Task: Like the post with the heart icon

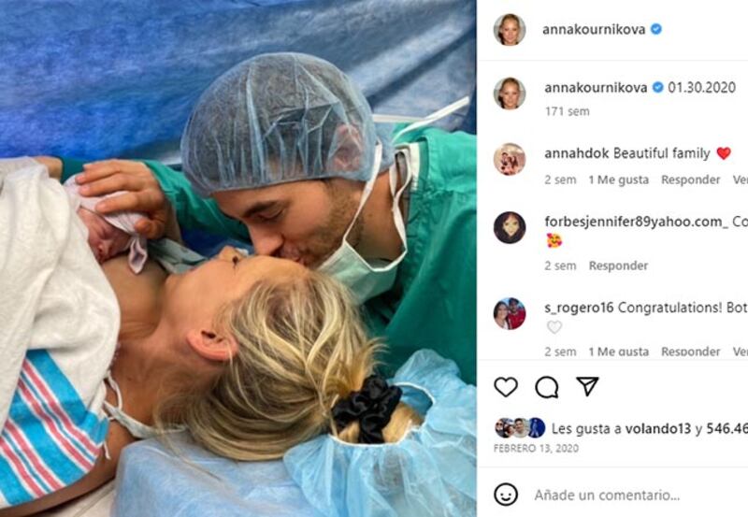Action: 506,387
